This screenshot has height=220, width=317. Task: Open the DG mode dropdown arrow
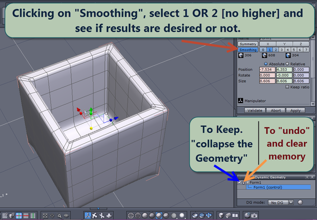pyautogui.click(x=291, y=203)
